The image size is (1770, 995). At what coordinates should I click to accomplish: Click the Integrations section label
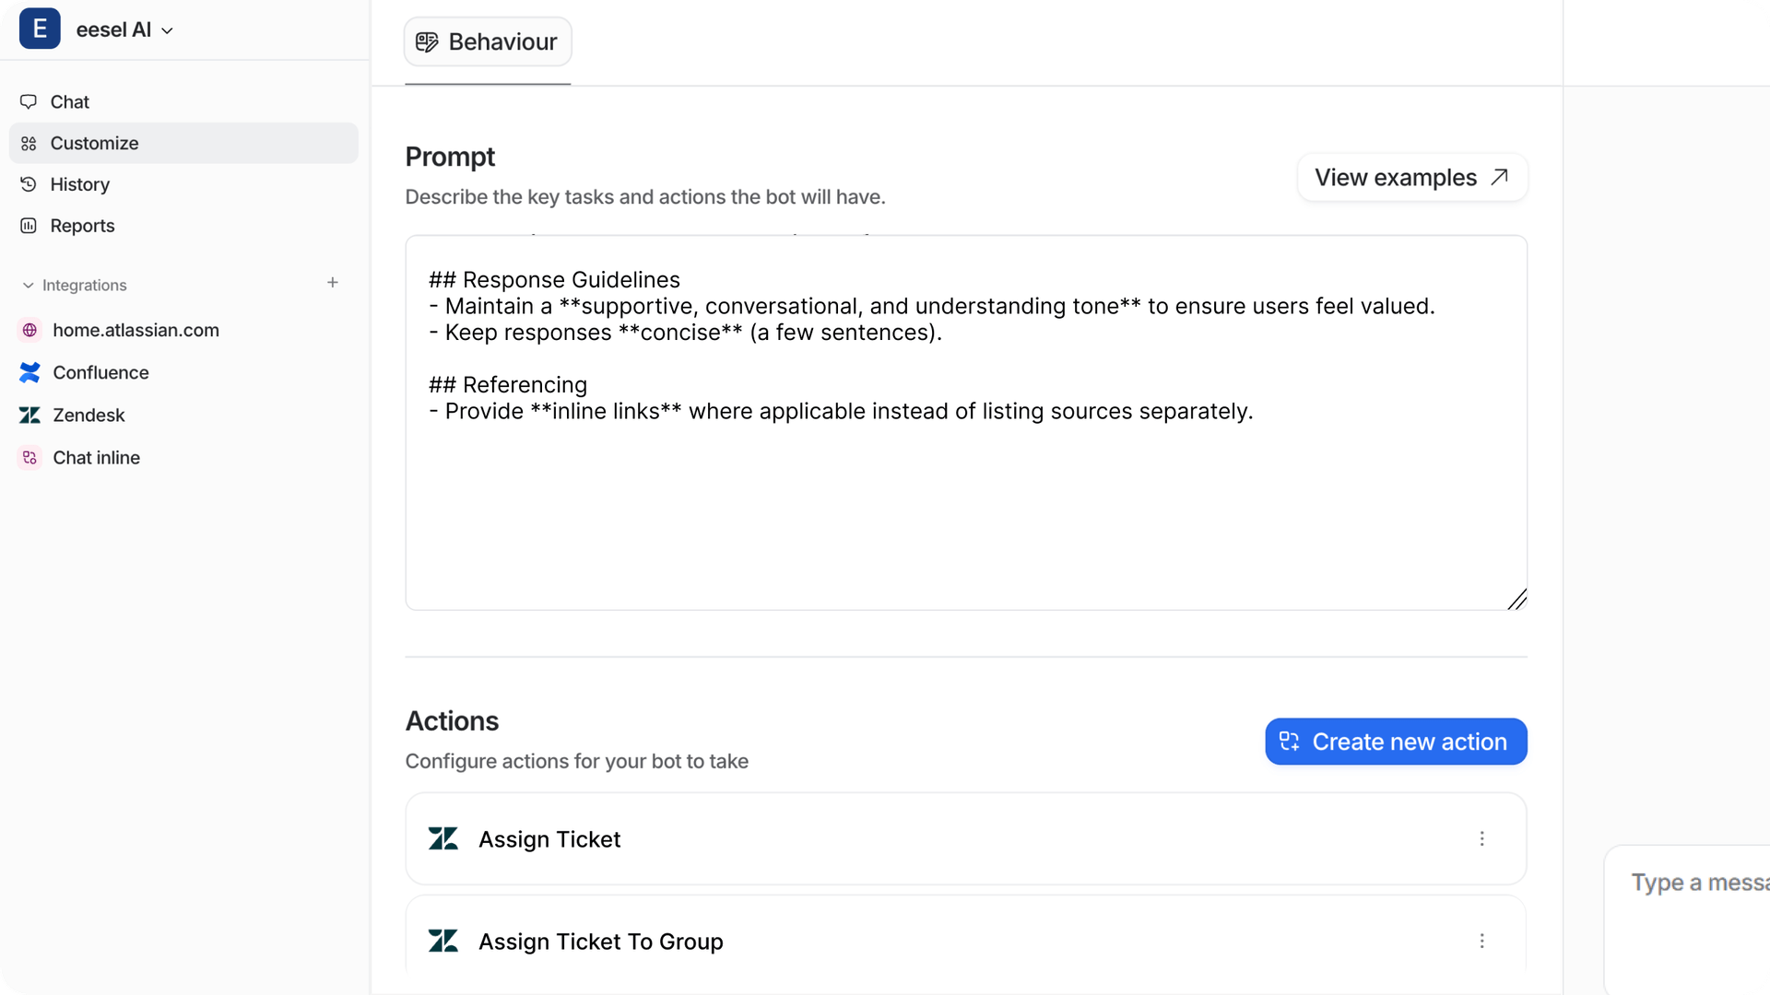(x=84, y=286)
